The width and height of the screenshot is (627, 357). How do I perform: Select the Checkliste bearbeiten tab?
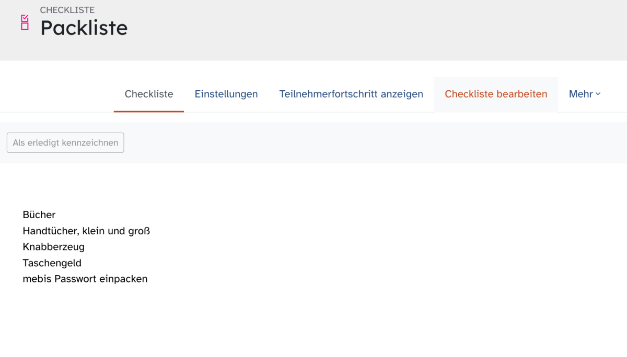click(x=496, y=94)
